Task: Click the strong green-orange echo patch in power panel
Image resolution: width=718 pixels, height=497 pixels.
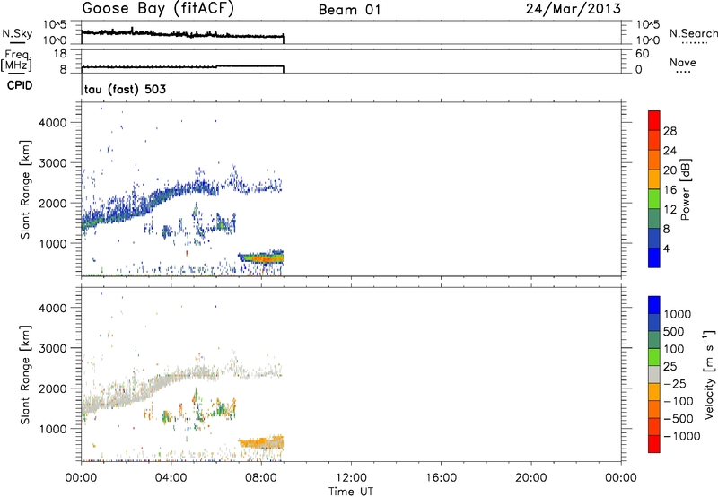Action: [263, 258]
